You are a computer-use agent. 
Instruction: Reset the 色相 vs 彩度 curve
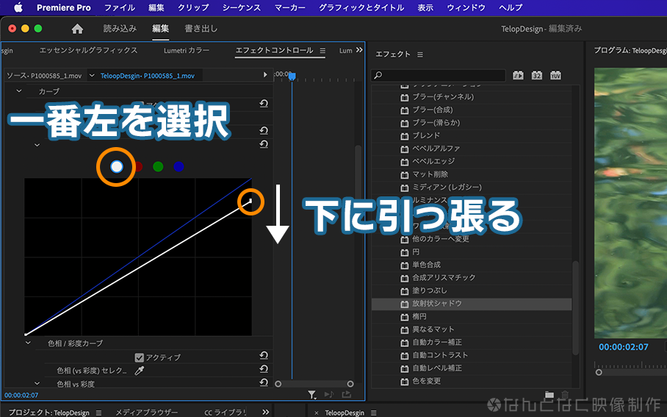coord(264,382)
